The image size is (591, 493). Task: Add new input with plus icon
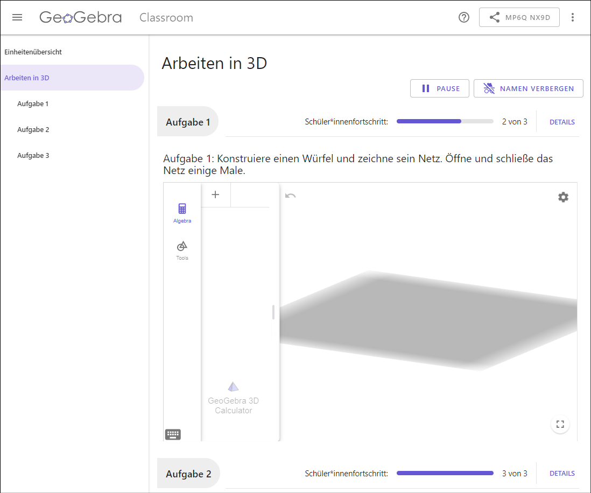click(x=215, y=195)
